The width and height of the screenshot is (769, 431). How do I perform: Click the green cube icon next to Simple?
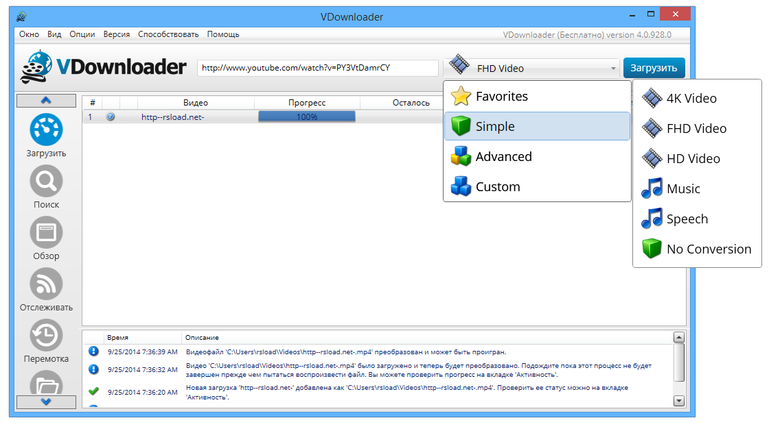tap(461, 126)
